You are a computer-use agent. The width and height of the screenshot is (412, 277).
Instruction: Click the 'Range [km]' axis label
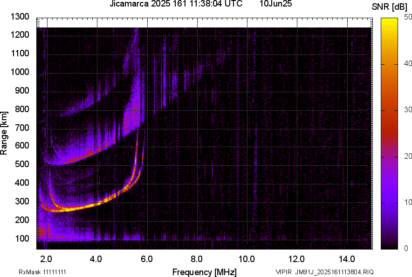click(x=4, y=133)
